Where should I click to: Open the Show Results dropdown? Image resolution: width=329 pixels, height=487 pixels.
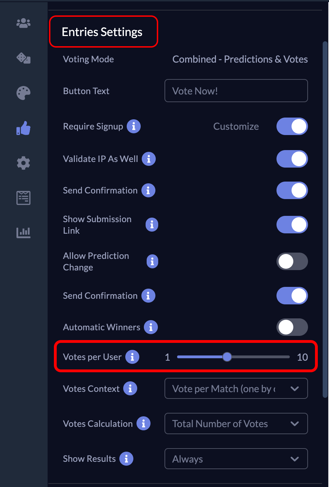coord(236,459)
